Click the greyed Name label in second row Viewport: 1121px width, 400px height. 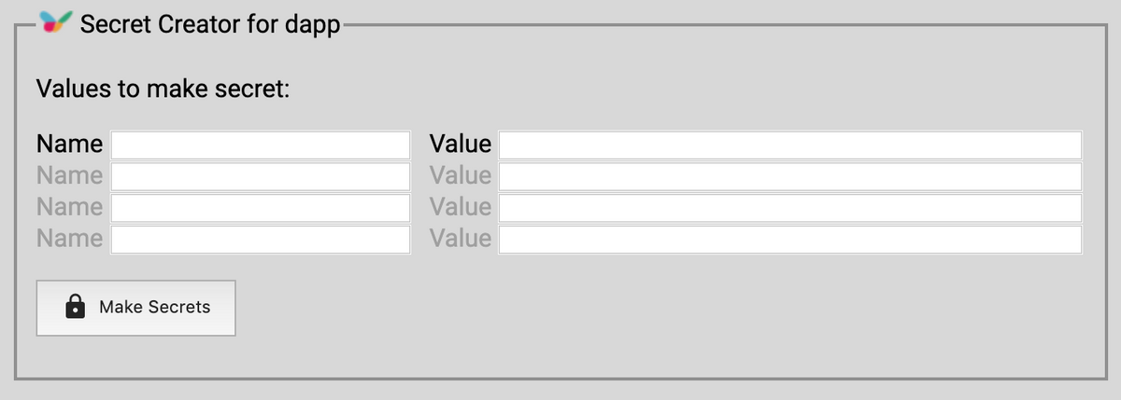[69, 175]
